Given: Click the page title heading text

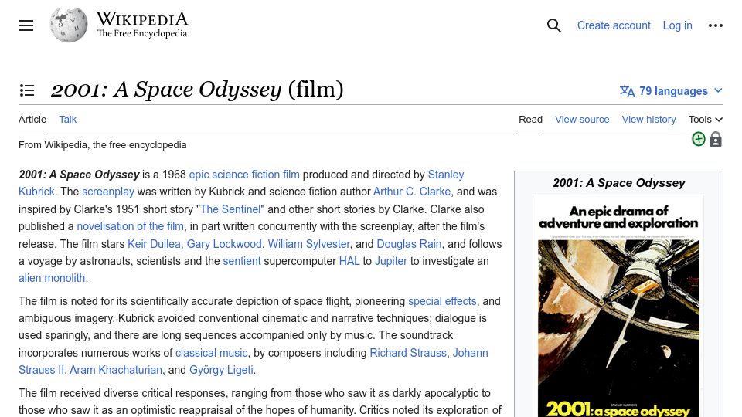Looking at the screenshot, I should pos(197,90).
